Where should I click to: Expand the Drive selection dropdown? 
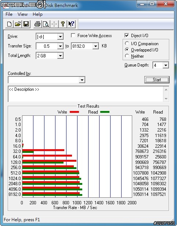point(60,37)
